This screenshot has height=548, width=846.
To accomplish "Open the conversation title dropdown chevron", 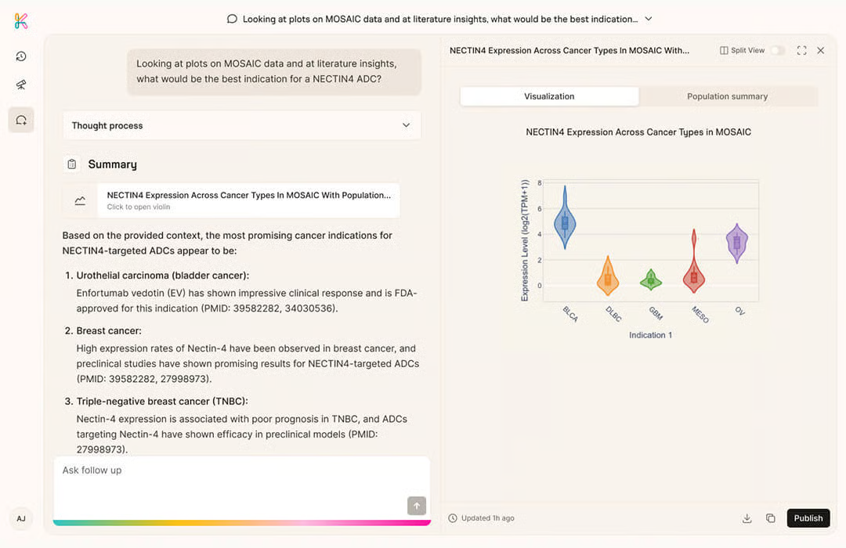I will click(648, 19).
